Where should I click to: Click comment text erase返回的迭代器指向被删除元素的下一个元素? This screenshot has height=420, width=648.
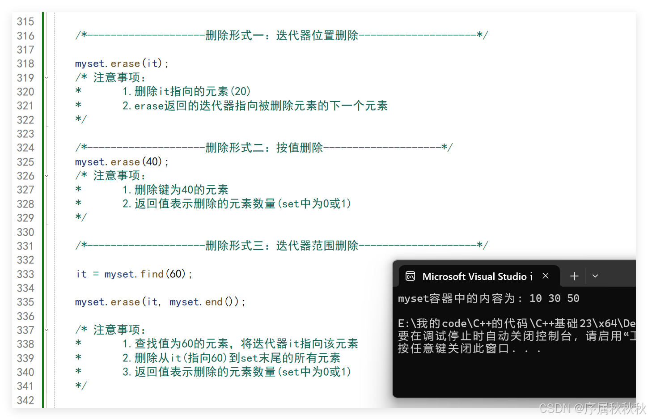pyautogui.click(x=261, y=106)
